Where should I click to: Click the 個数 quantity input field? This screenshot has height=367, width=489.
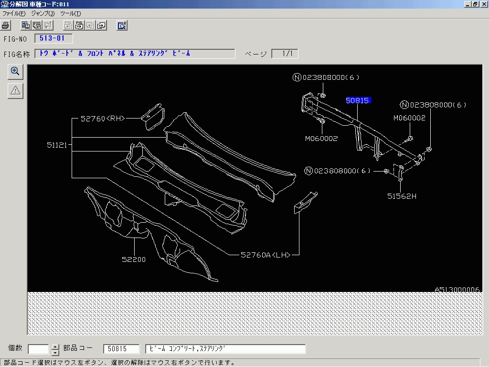[38, 349]
